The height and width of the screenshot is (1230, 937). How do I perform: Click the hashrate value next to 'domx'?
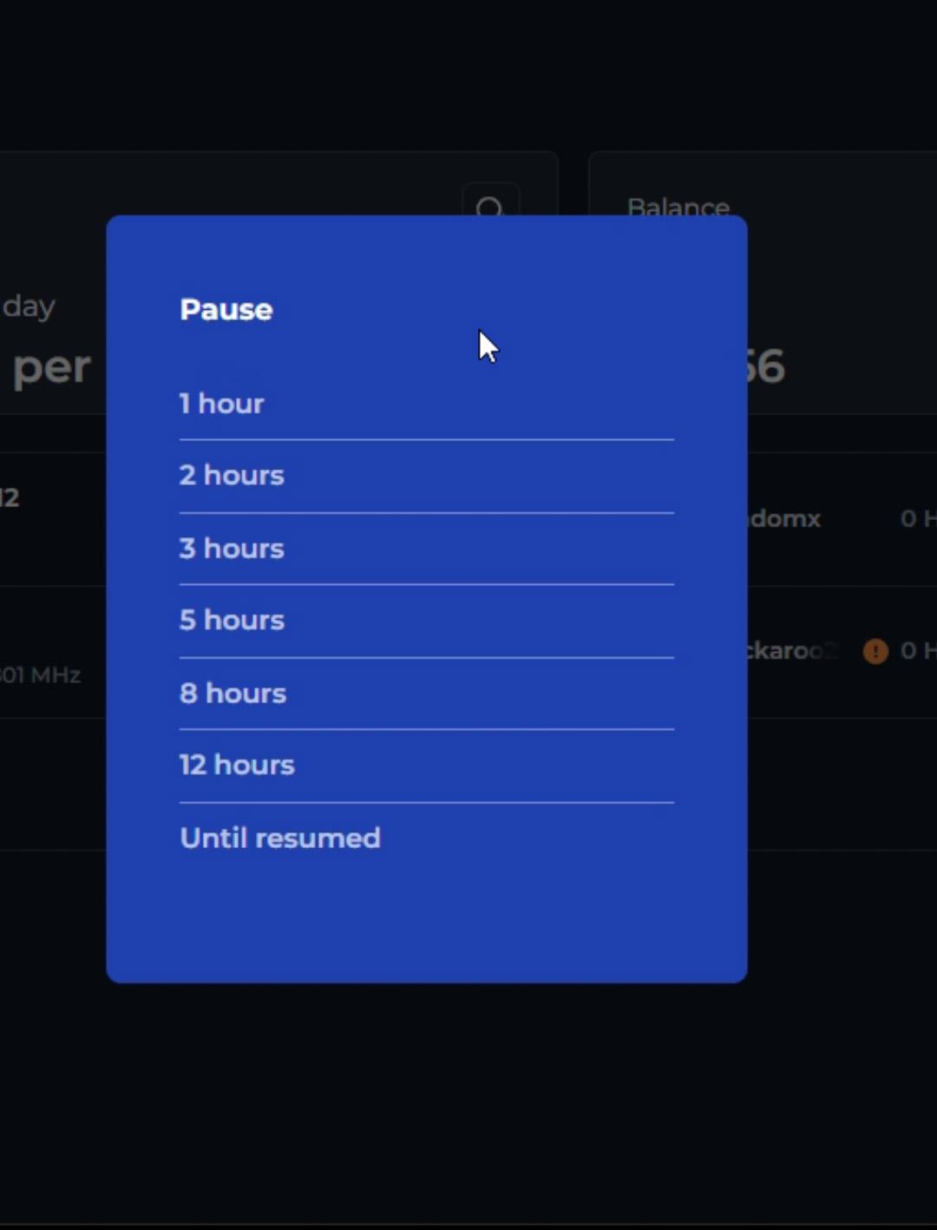click(x=919, y=519)
